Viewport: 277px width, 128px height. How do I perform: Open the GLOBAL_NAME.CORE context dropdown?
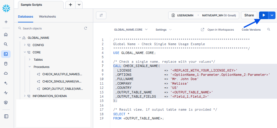131,29
